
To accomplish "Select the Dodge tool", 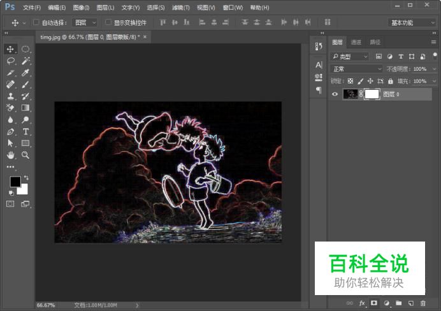I will (x=25, y=120).
